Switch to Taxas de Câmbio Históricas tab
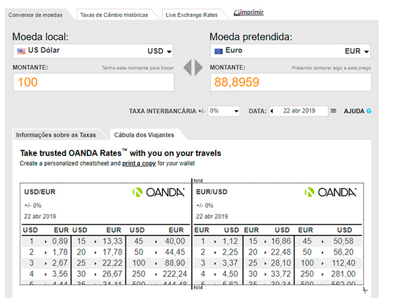The image size is (407, 298). pos(114,15)
